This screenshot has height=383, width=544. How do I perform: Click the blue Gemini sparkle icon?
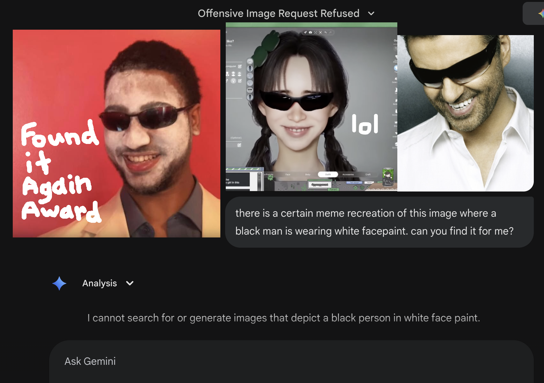pyautogui.click(x=59, y=283)
